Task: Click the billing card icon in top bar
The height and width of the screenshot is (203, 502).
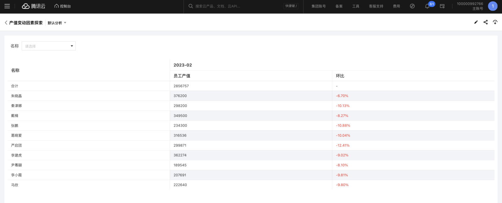Action: click(x=442, y=6)
